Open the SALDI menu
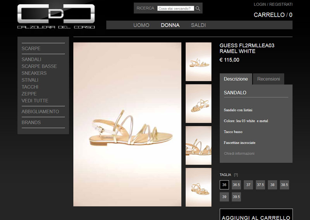The image size is (310, 220). point(198,25)
